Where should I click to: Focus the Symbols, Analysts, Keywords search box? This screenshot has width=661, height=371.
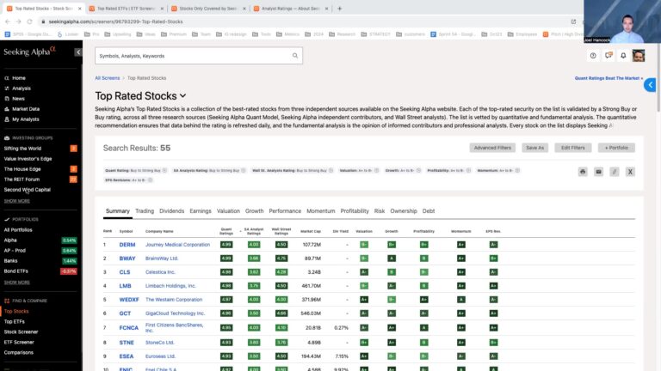tap(199, 56)
